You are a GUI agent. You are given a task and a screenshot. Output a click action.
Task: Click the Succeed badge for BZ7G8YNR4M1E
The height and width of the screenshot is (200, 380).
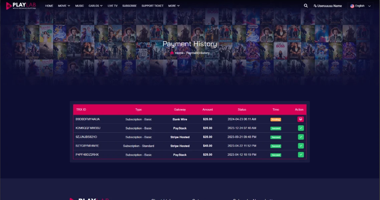[276, 146]
